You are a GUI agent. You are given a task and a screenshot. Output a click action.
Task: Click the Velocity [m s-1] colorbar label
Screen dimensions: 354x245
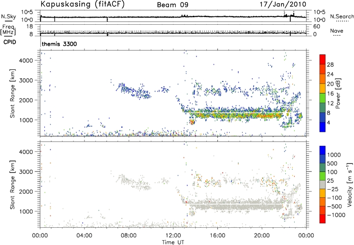pyautogui.click(x=350, y=184)
